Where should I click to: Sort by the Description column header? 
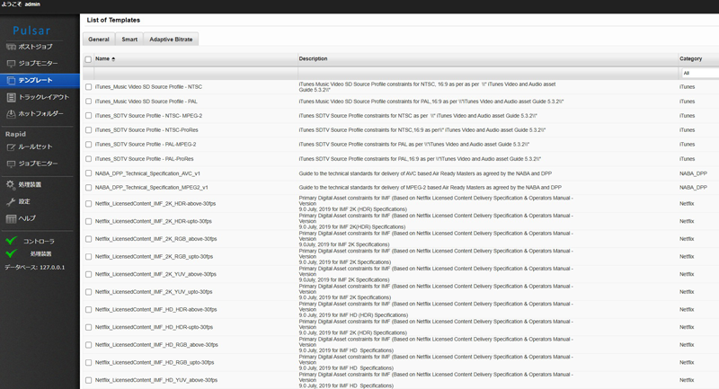coord(313,58)
